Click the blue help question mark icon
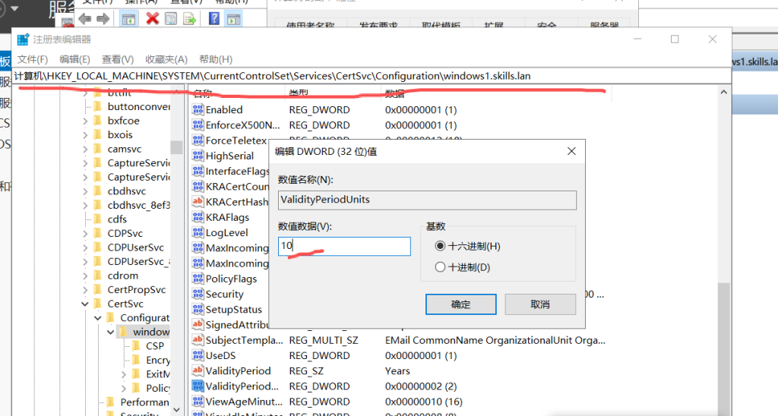The width and height of the screenshot is (778, 416). [x=214, y=17]
